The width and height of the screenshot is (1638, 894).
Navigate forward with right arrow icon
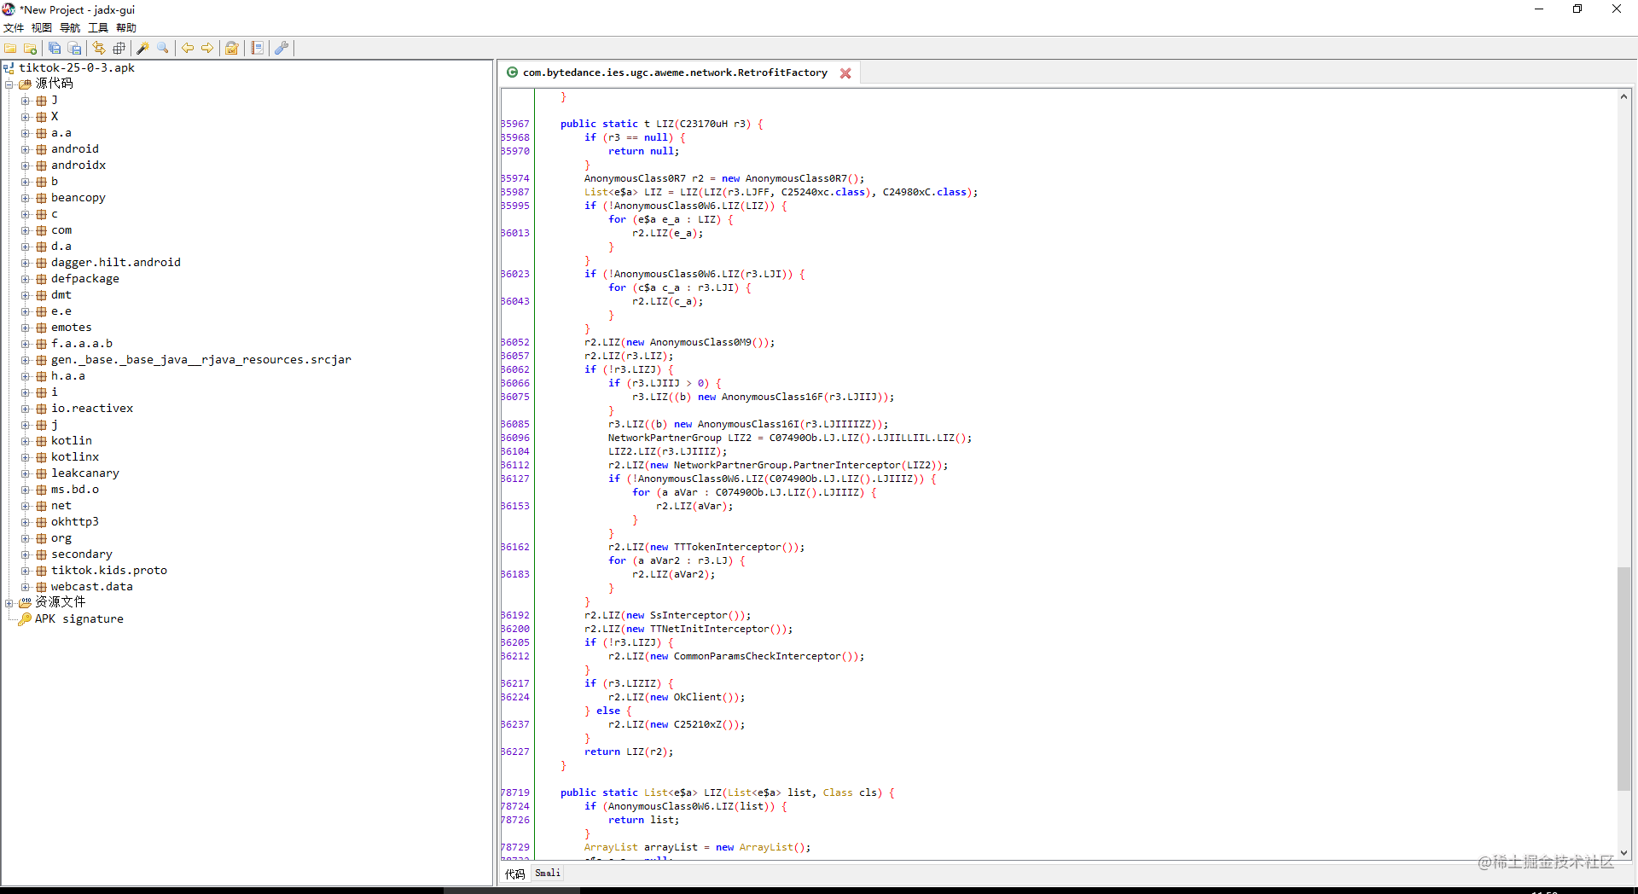[x=207, y=49]
